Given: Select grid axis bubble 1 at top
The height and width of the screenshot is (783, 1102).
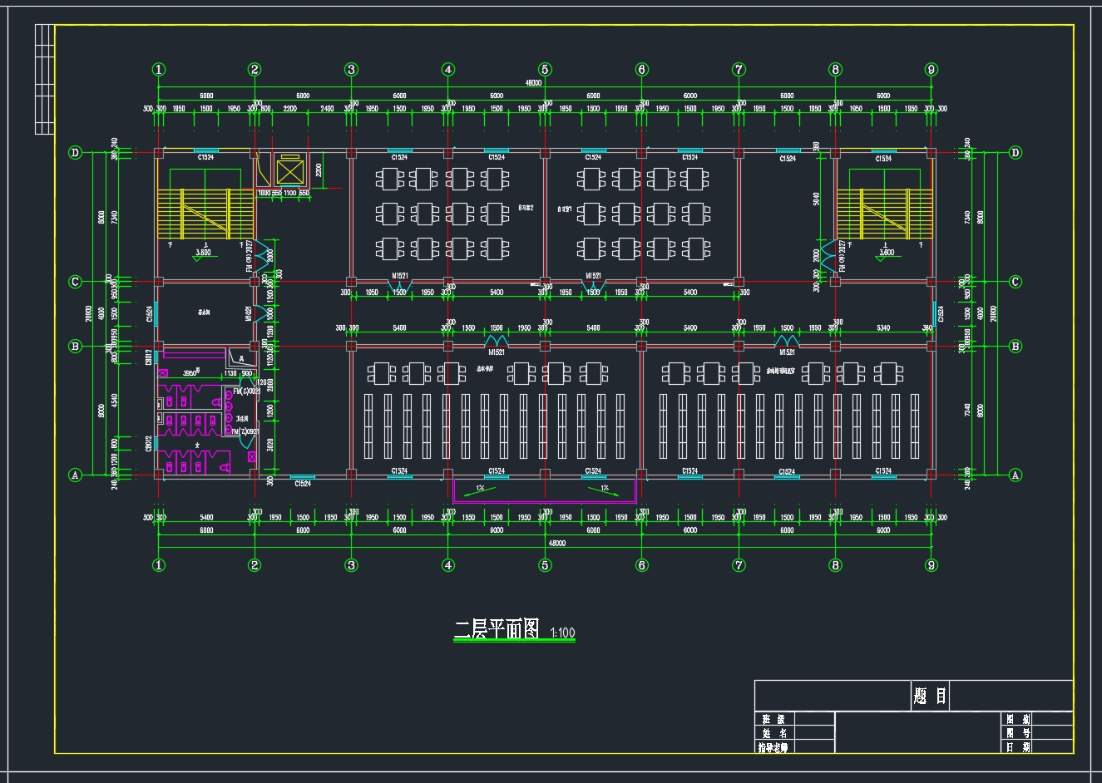Looking at the screenshot, I should coord(159,70).
